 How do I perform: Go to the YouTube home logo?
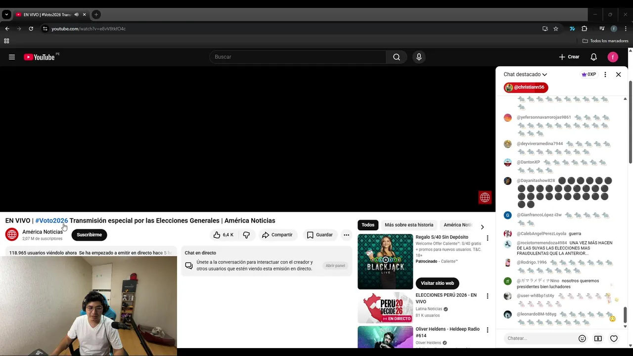pyautogui.click(x=39, y=57)
